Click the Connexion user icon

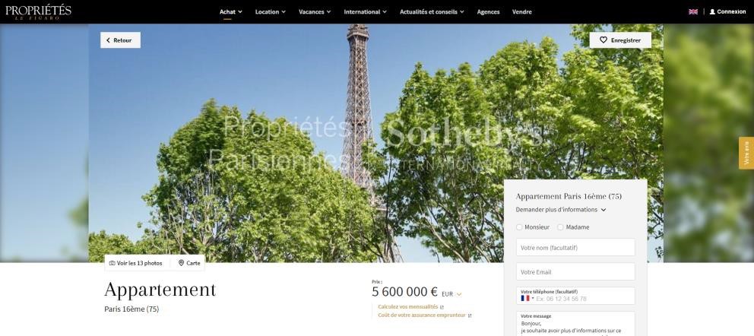coord(712,12)
